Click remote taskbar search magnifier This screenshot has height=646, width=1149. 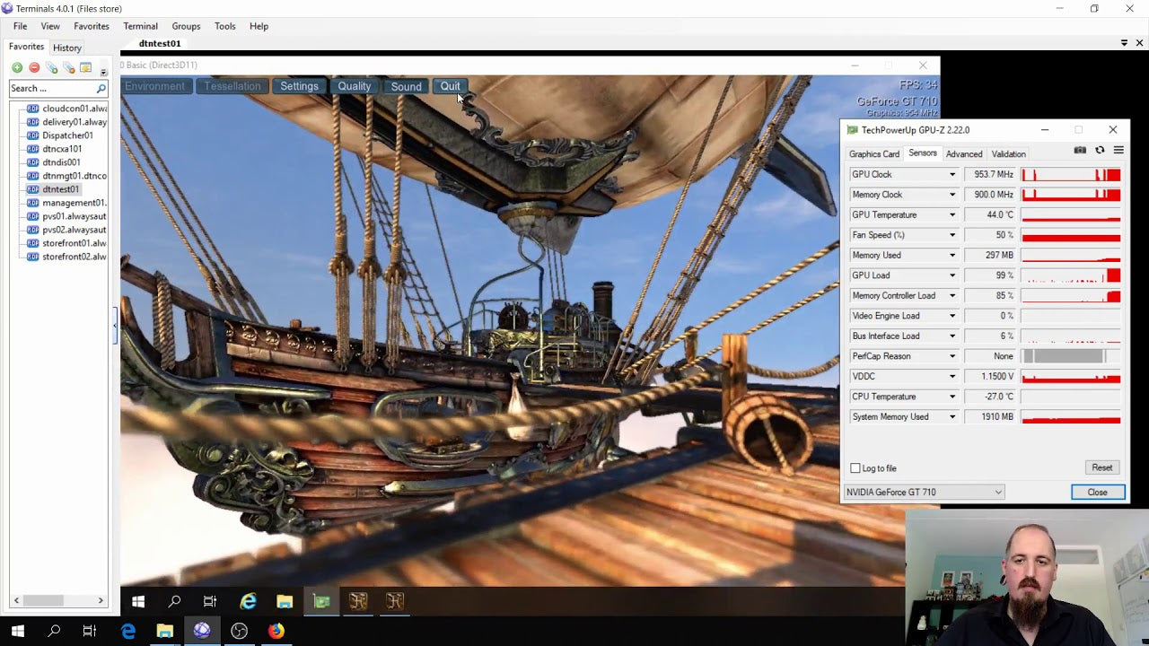[x=175, y=601]
